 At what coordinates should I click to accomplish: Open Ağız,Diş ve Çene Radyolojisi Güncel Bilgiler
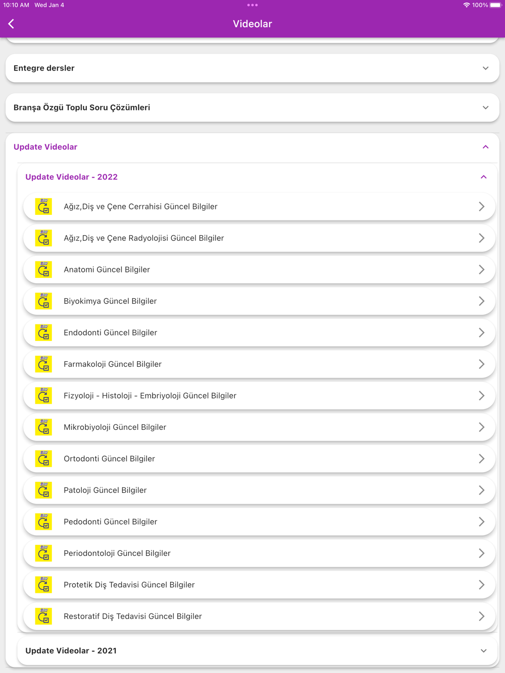[x=259, y=238]
